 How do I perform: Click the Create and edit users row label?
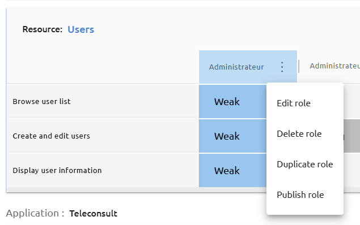(x=51, y=136)
